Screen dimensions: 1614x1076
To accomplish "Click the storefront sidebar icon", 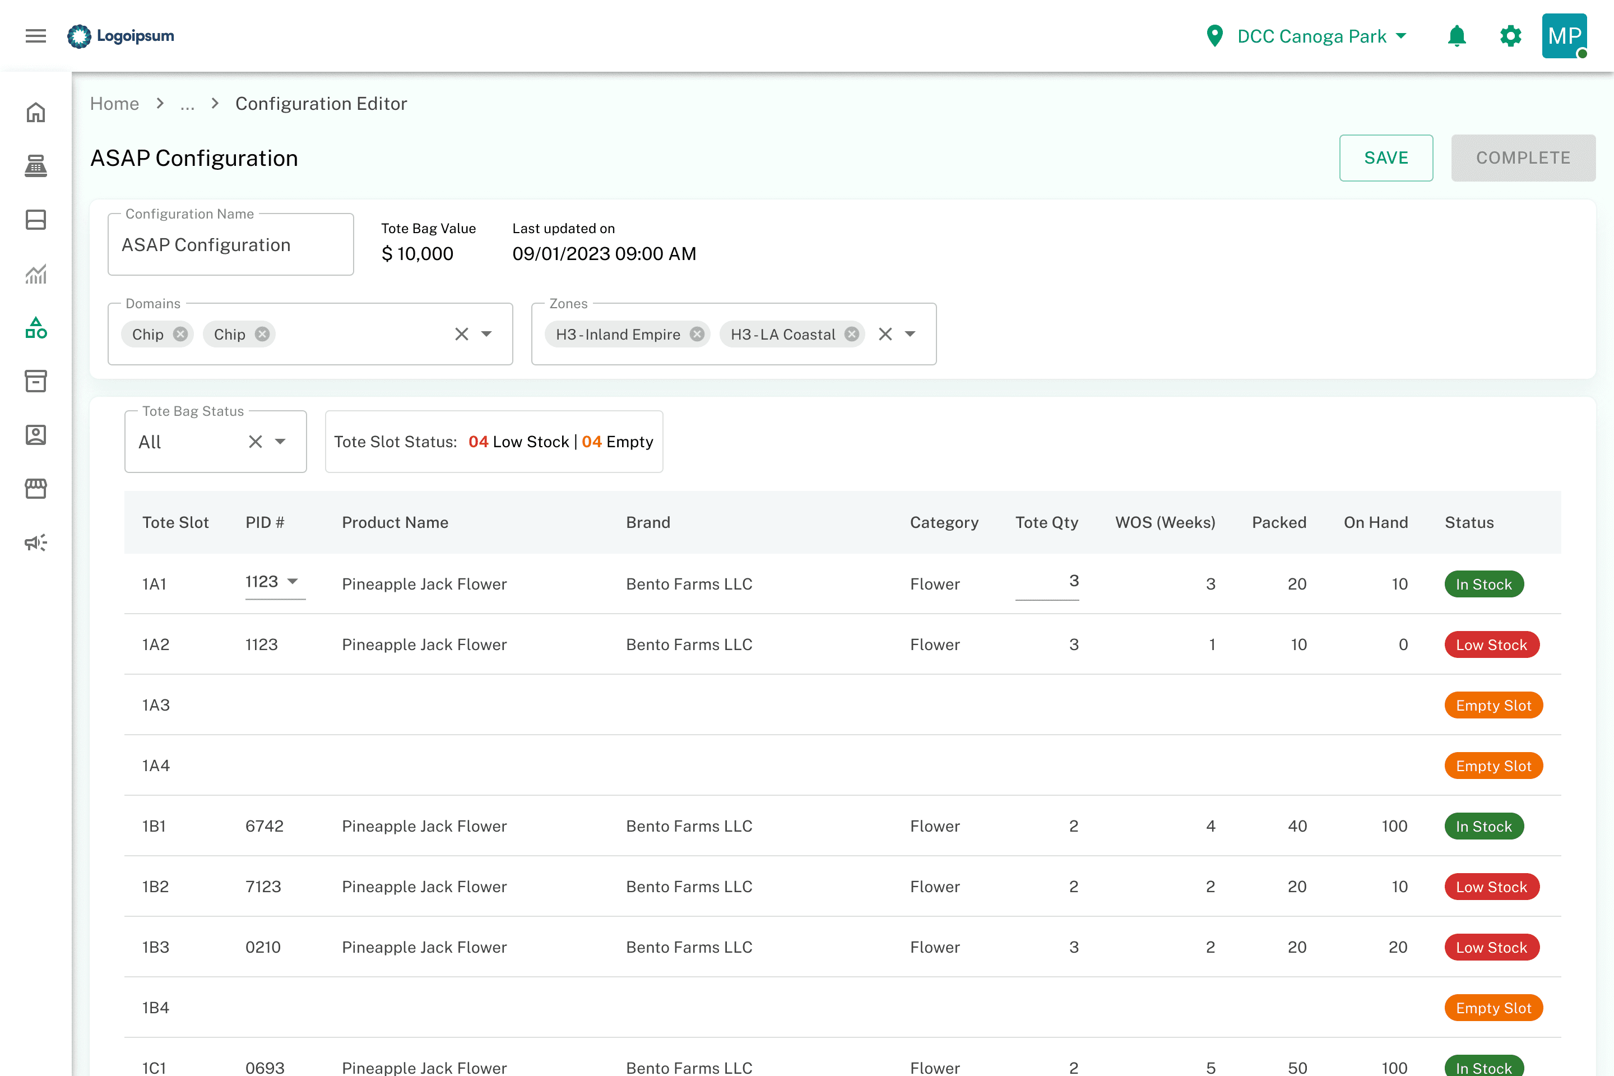I will (36, 489).
